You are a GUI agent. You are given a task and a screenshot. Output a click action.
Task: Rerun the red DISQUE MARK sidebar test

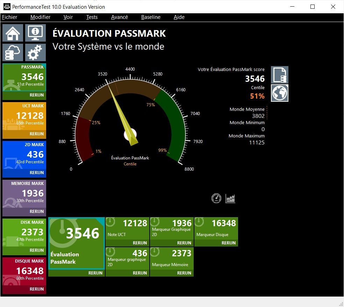pos(37,289)
